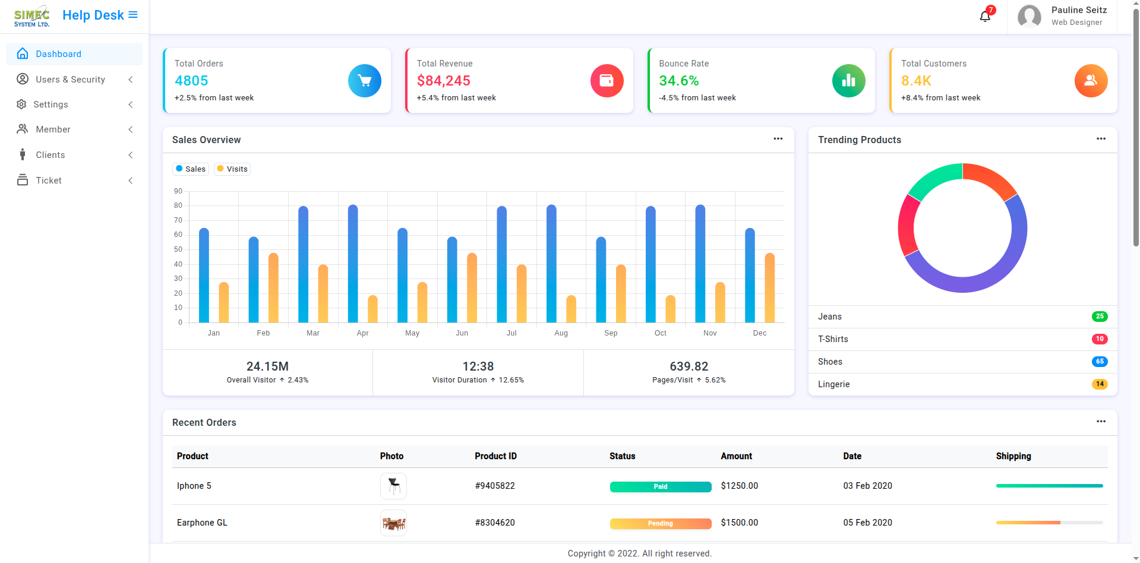This screenshot has height=563, width=1140.
Task: Click the Total Revenue wallet icon
Action: 607,81
